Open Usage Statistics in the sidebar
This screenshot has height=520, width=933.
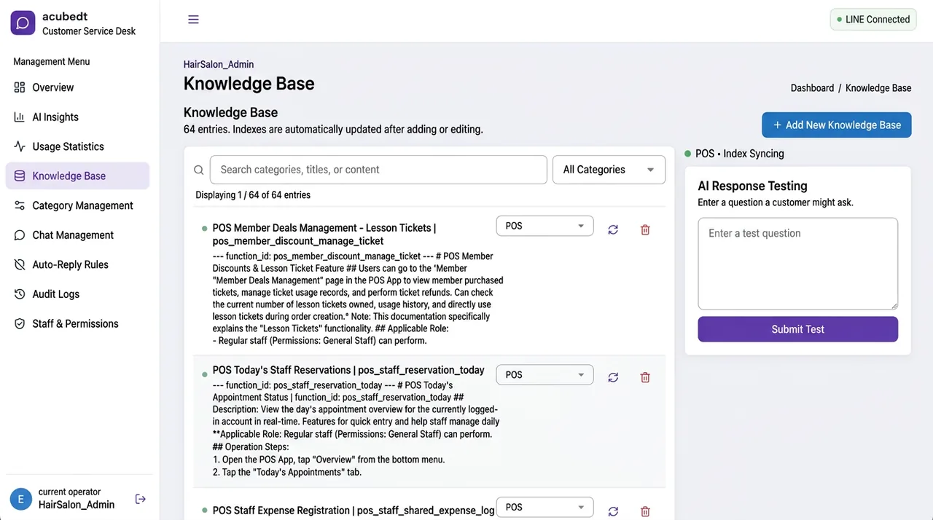point(77,146)
